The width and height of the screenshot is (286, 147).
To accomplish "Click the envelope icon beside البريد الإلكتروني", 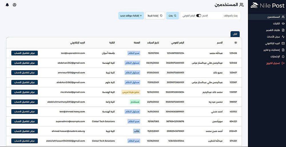I will (x=283, y=43).
